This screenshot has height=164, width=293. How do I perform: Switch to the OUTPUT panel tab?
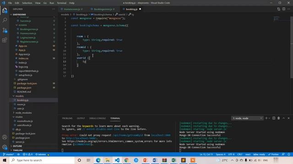click(81, 118)
